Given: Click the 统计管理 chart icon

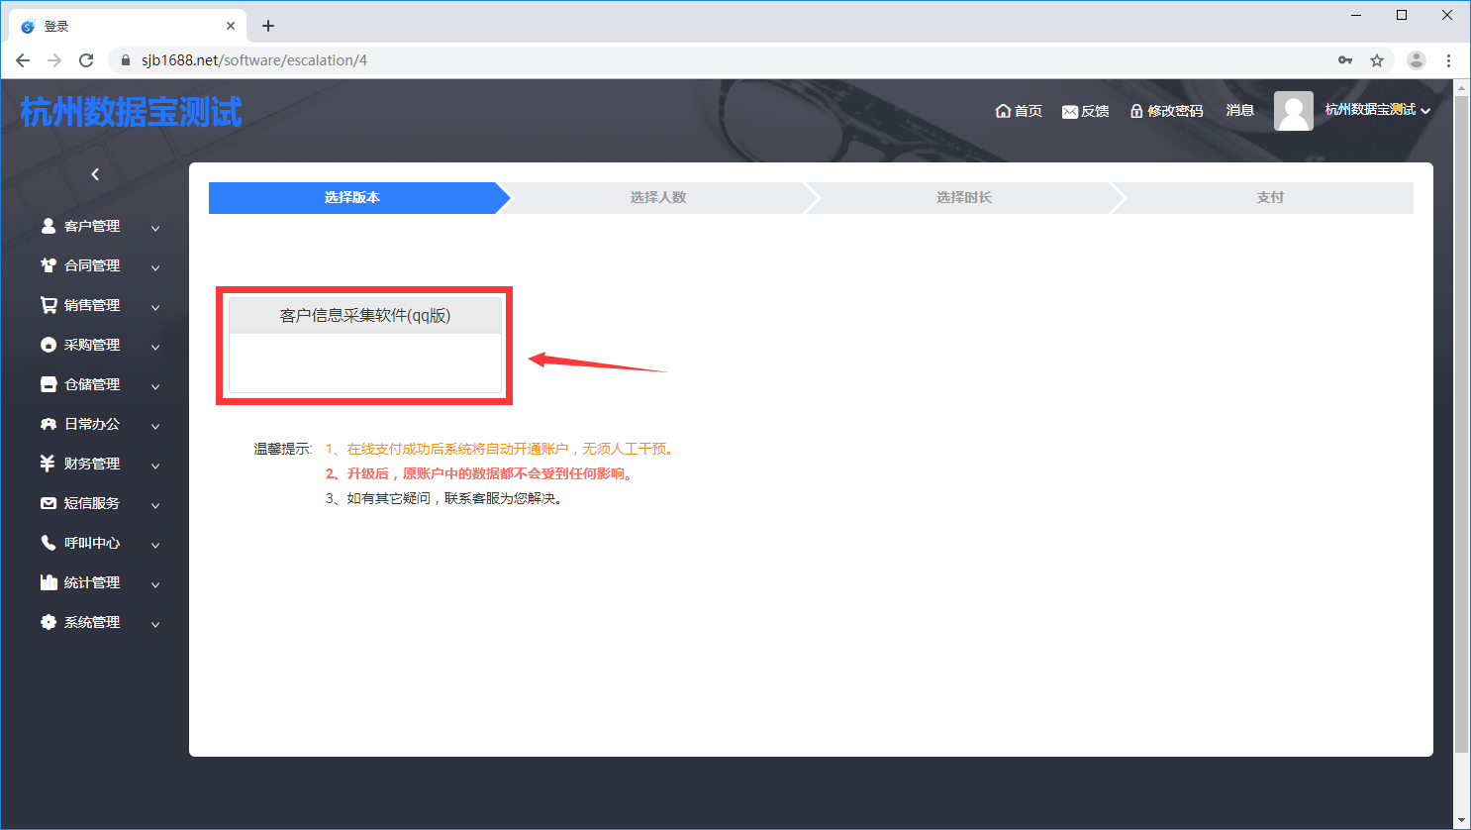Looking at the screenshot, I should coord(48,582).
